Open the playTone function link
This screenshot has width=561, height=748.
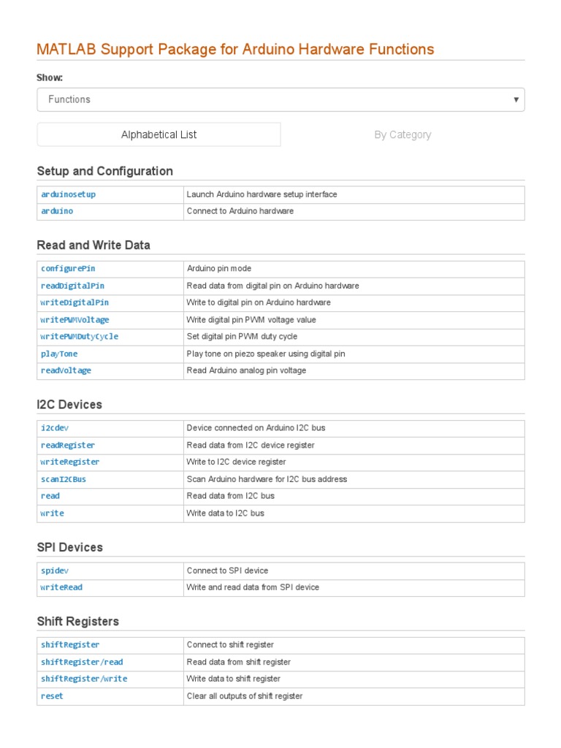pyautogui.click(x=59, y=354)
